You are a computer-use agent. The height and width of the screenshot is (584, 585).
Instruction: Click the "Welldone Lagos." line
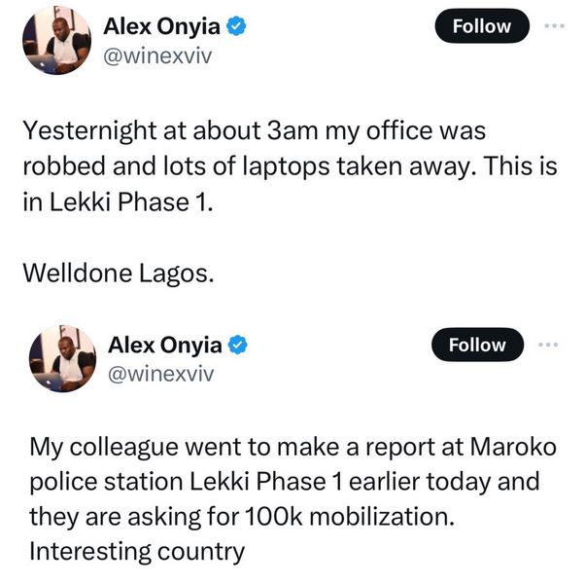114,276
